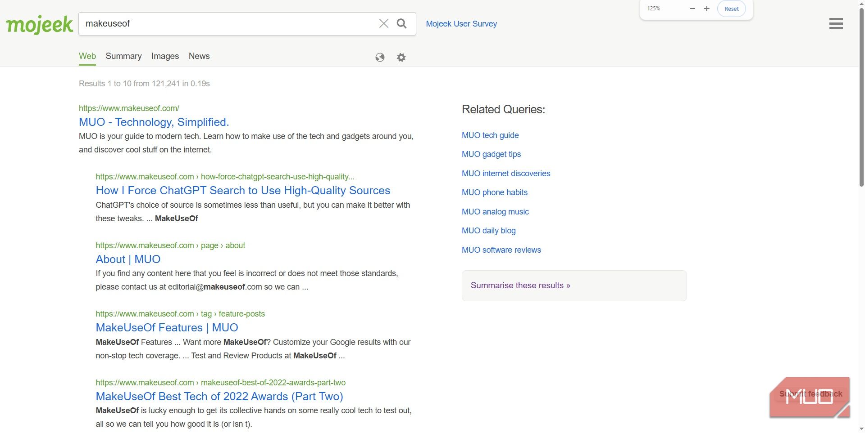Click the Results 1 to 10 count text
The height and width of the screenshot is (433, 865).
pyautogui.click(x=144, y=84)
